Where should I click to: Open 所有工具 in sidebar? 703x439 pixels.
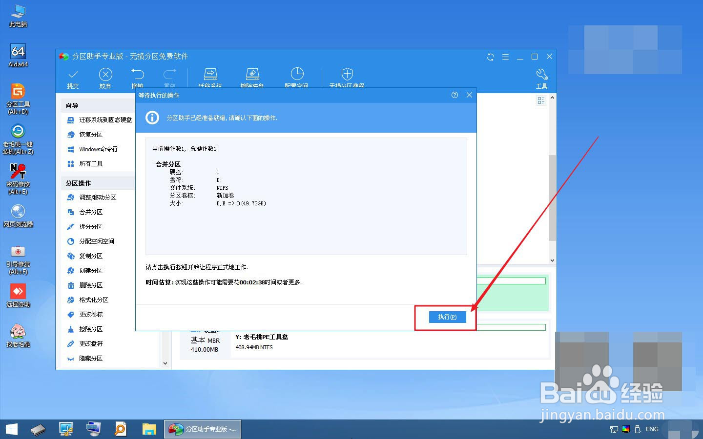tap(84, 163)
